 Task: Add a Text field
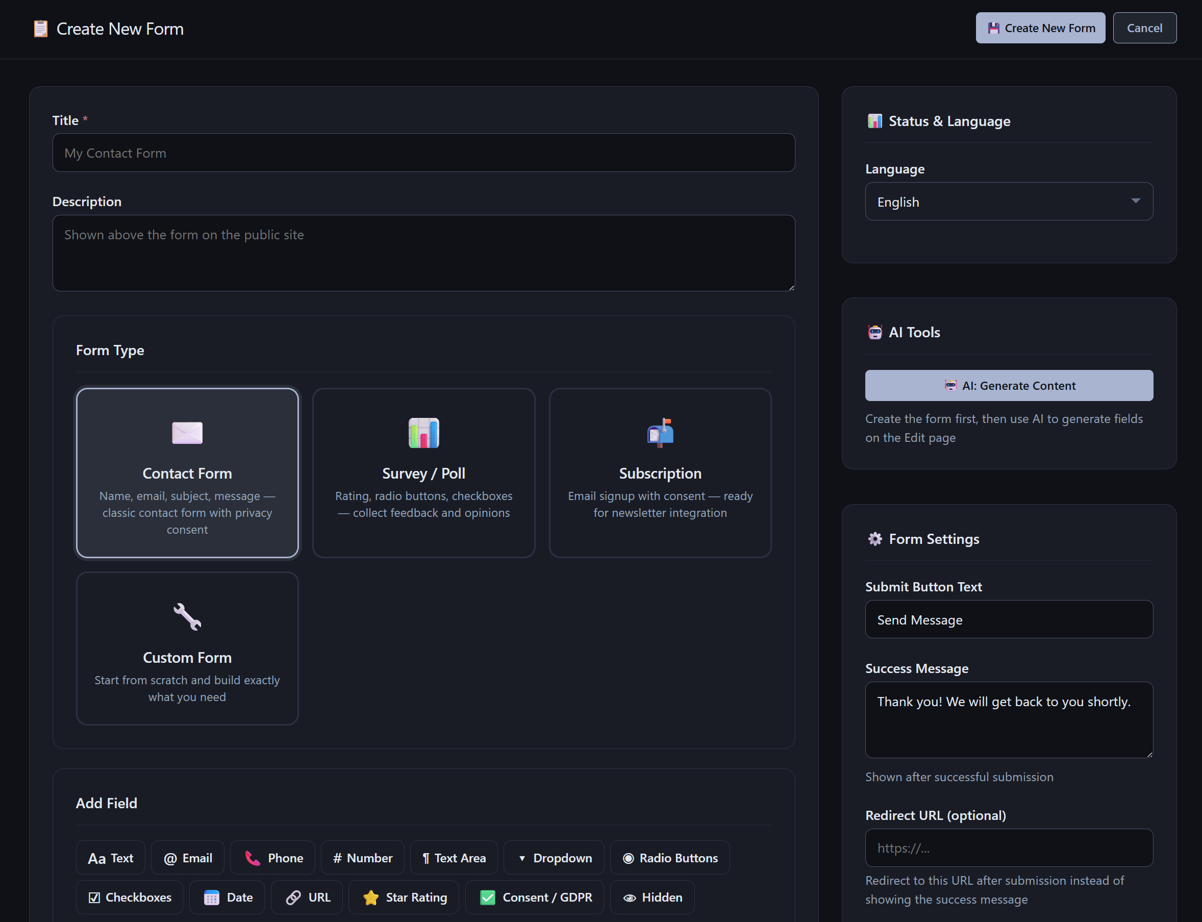pyautogui.click(x=110, y=858)
